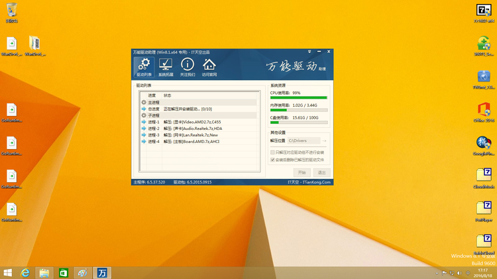
Task: Open the Action Center flag tray icon
Action: [445, 273]
